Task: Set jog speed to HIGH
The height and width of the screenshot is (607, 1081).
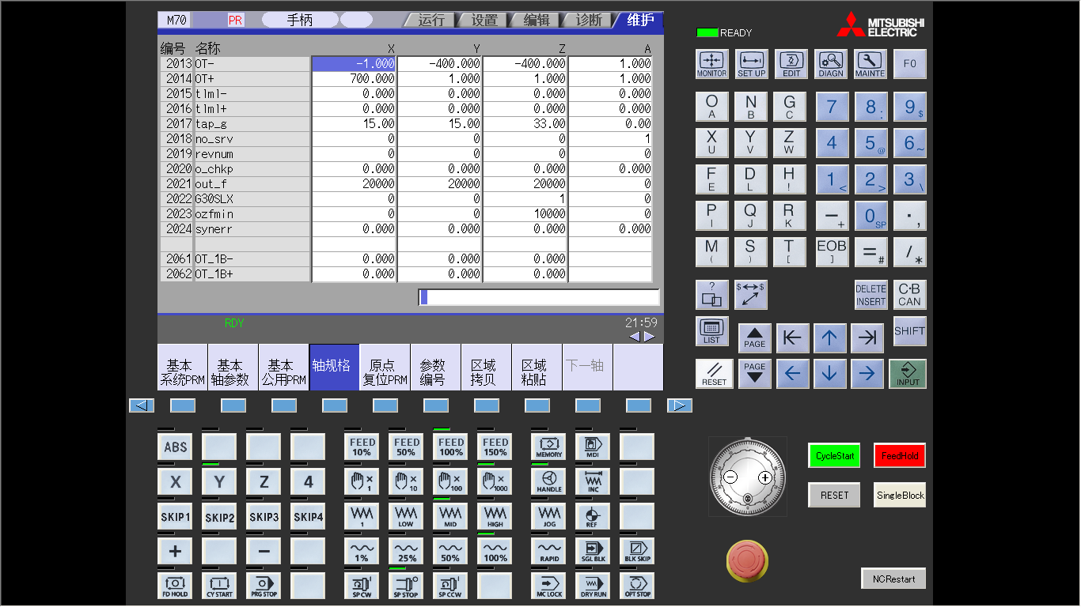Action: (x=495, y=516)
